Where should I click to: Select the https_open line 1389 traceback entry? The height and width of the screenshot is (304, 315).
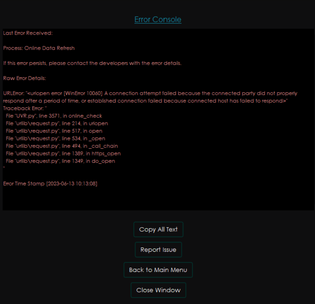click(x=62, y=154)
